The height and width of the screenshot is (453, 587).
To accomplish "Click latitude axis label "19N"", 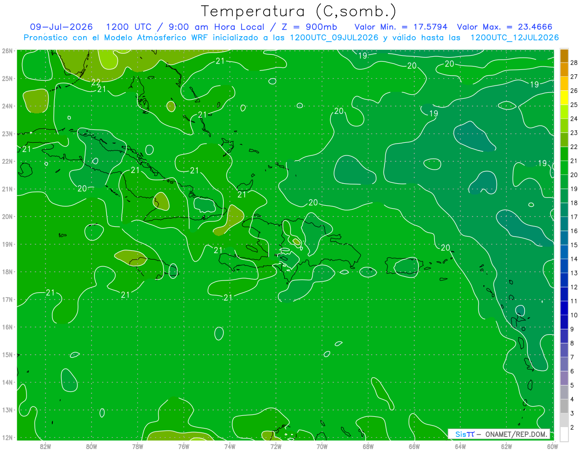I will pyautogui.click(x=7, y=244).
